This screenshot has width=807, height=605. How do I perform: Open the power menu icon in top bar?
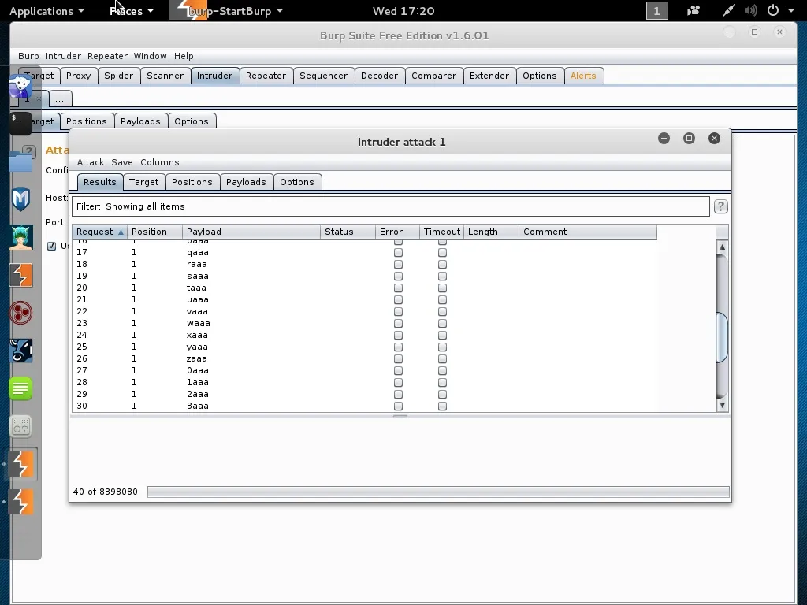tap(773, 10)
